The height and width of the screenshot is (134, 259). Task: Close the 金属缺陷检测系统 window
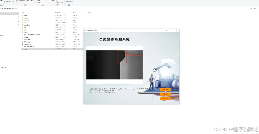[177, 30]
